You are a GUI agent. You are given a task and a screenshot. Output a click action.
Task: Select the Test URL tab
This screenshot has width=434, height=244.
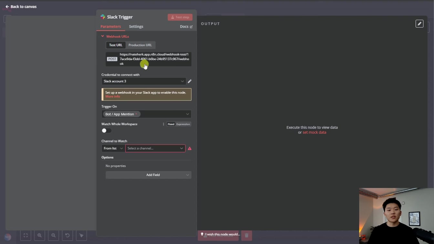[116, 45]
